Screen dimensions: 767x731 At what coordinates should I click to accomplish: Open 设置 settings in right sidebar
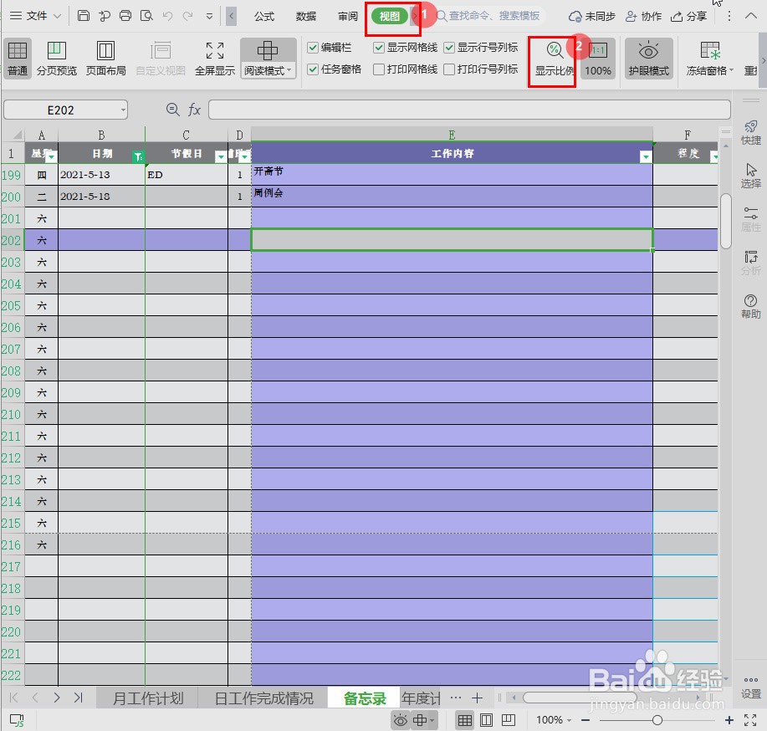coord(750,688)
